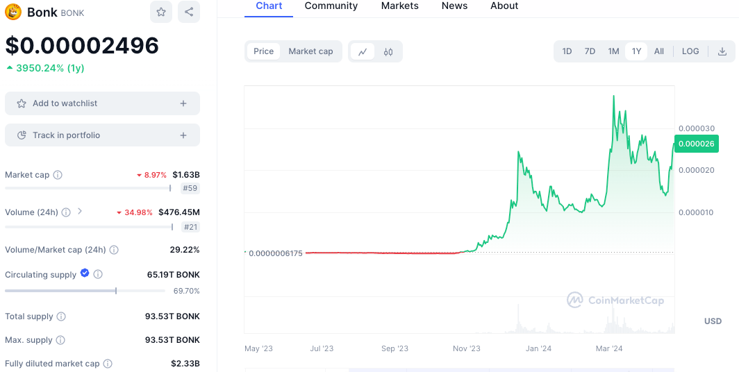739x372 pixels.
Task: Select the Market cap chart toggle
Action: click(310, 51)
